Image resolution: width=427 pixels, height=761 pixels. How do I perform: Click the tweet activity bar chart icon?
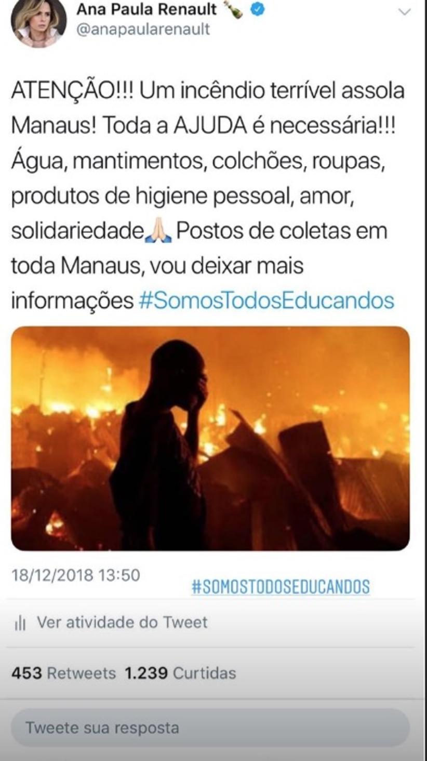(20, 623)
